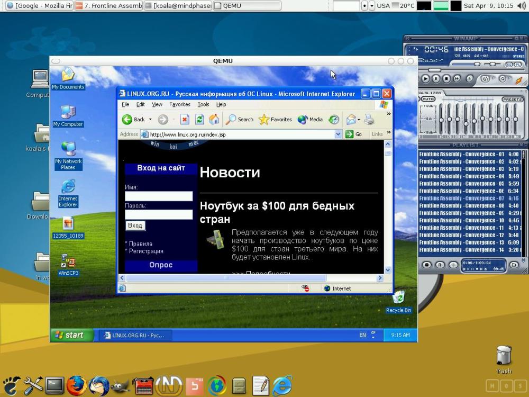Screen dimensions: 529x397
Task: Launch GIMP from the bottom dock
Action: (x=120, y=386)
